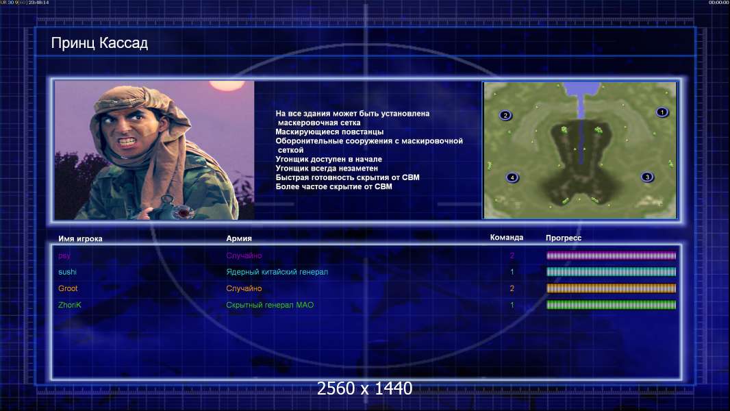The height and width of the screenshot is (411, 730).
Task: Click 'Скрытный генерал МАО' army entry
Action: pyautogui.click(x=270, y=305)
